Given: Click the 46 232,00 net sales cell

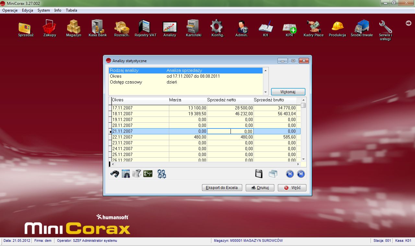Looking at the screenshot, I should tap(230, 114).
